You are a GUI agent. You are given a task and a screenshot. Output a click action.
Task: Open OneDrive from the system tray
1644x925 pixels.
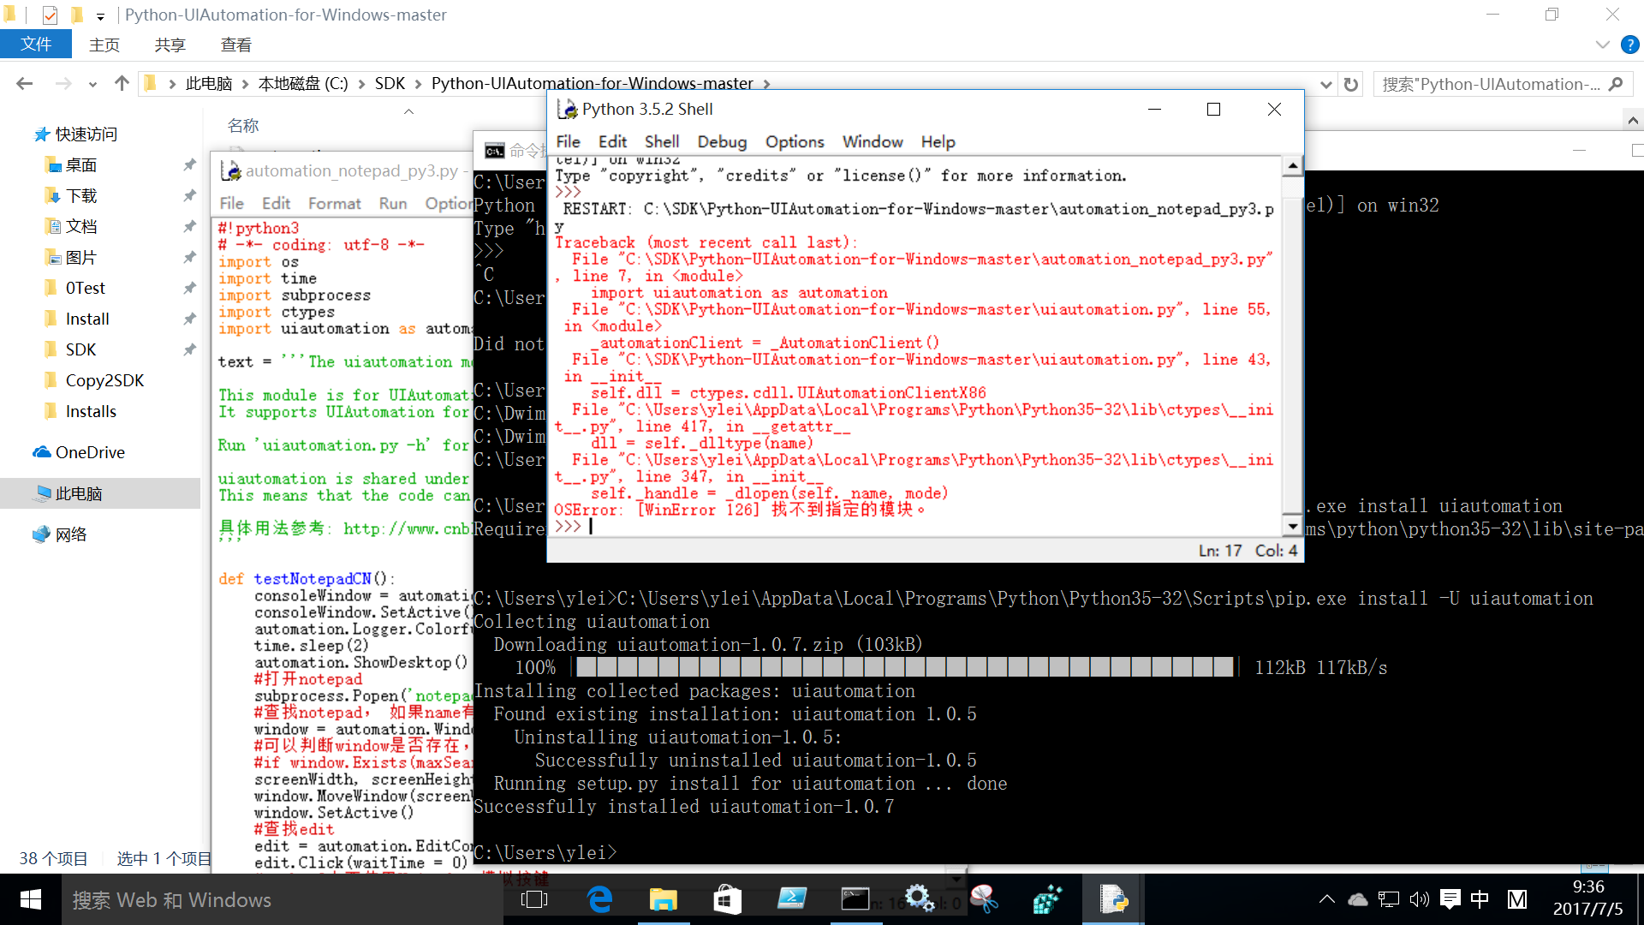(1358, 899)
